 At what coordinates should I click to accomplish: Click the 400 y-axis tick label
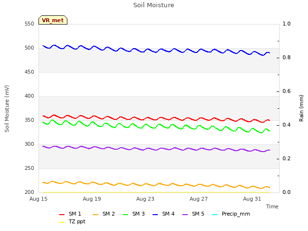point(29,96)
